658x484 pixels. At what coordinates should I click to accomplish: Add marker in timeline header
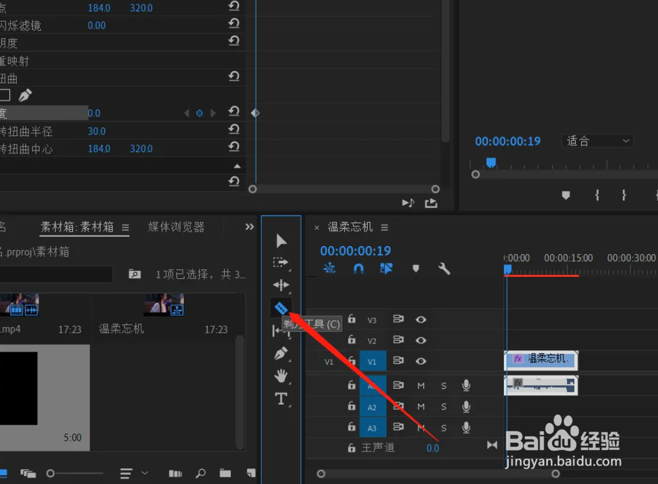coord(415,268)
